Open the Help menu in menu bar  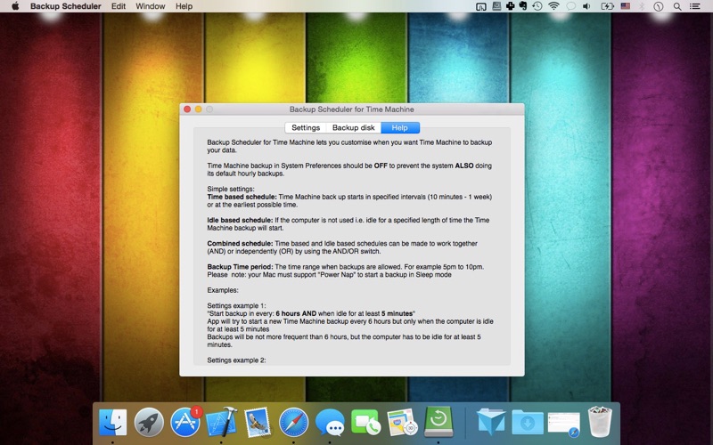pyautogui.click(x=184, y=6)
